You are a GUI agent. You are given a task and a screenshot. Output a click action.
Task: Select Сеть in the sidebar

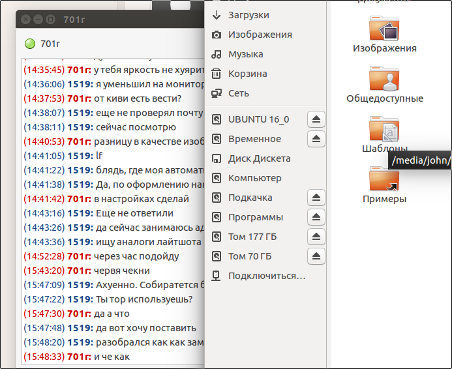click(x=265, y=93)
